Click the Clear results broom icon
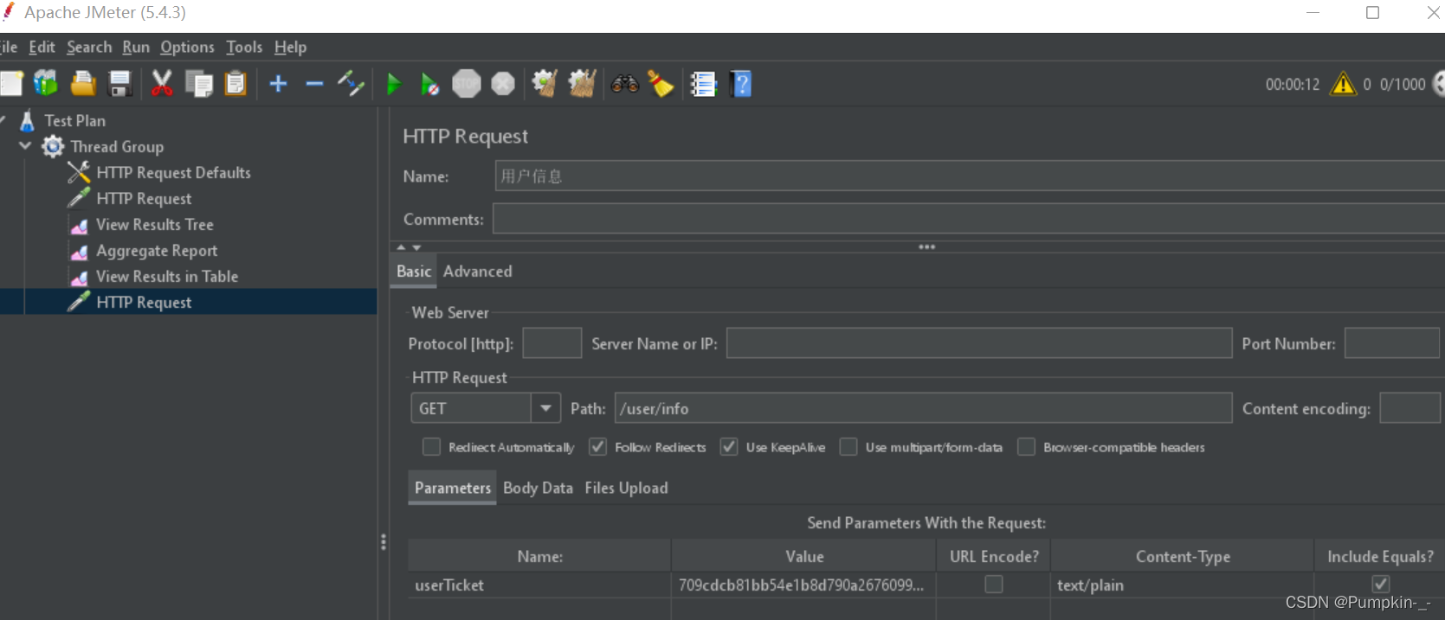The width and height of the screenshot is (1445, 620). tap(545, 84)
